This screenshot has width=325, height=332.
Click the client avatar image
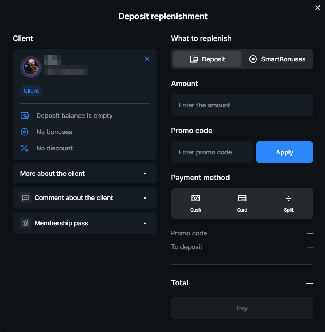pyautogui.click(x=31, y=67)
